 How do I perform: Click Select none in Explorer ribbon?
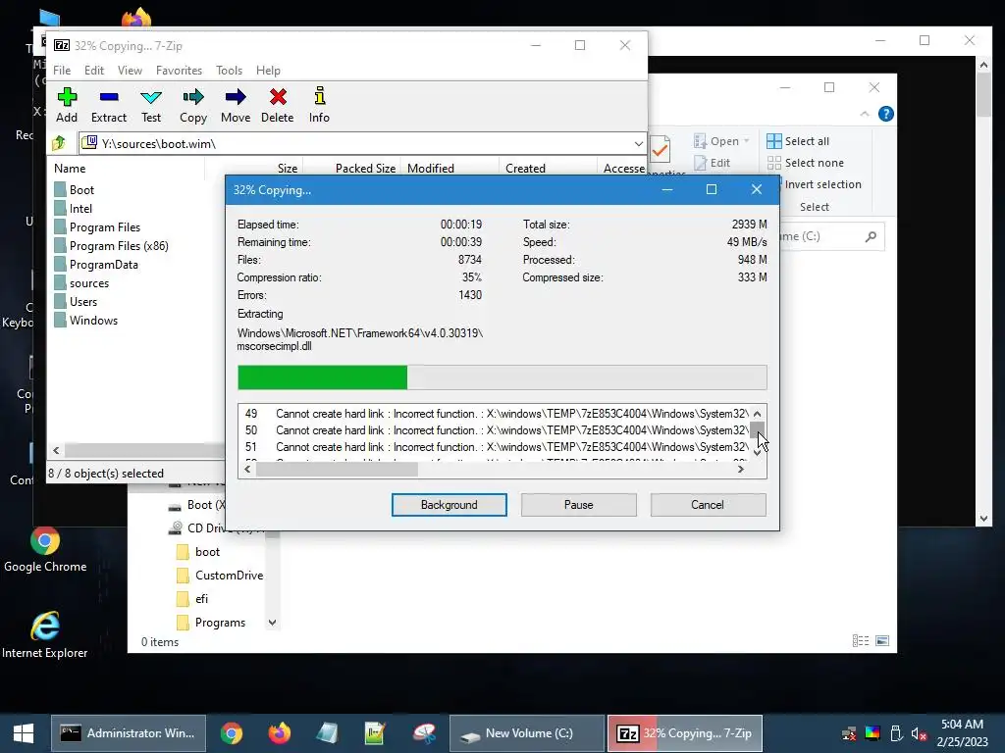(806, 163)
